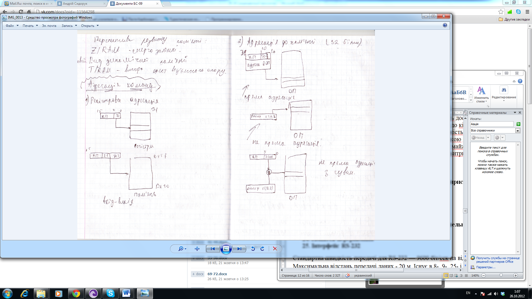This screenshot has height=299, width=532.
Task: Open the Назад history dropdown arrow
Action: tap(488, 138)
